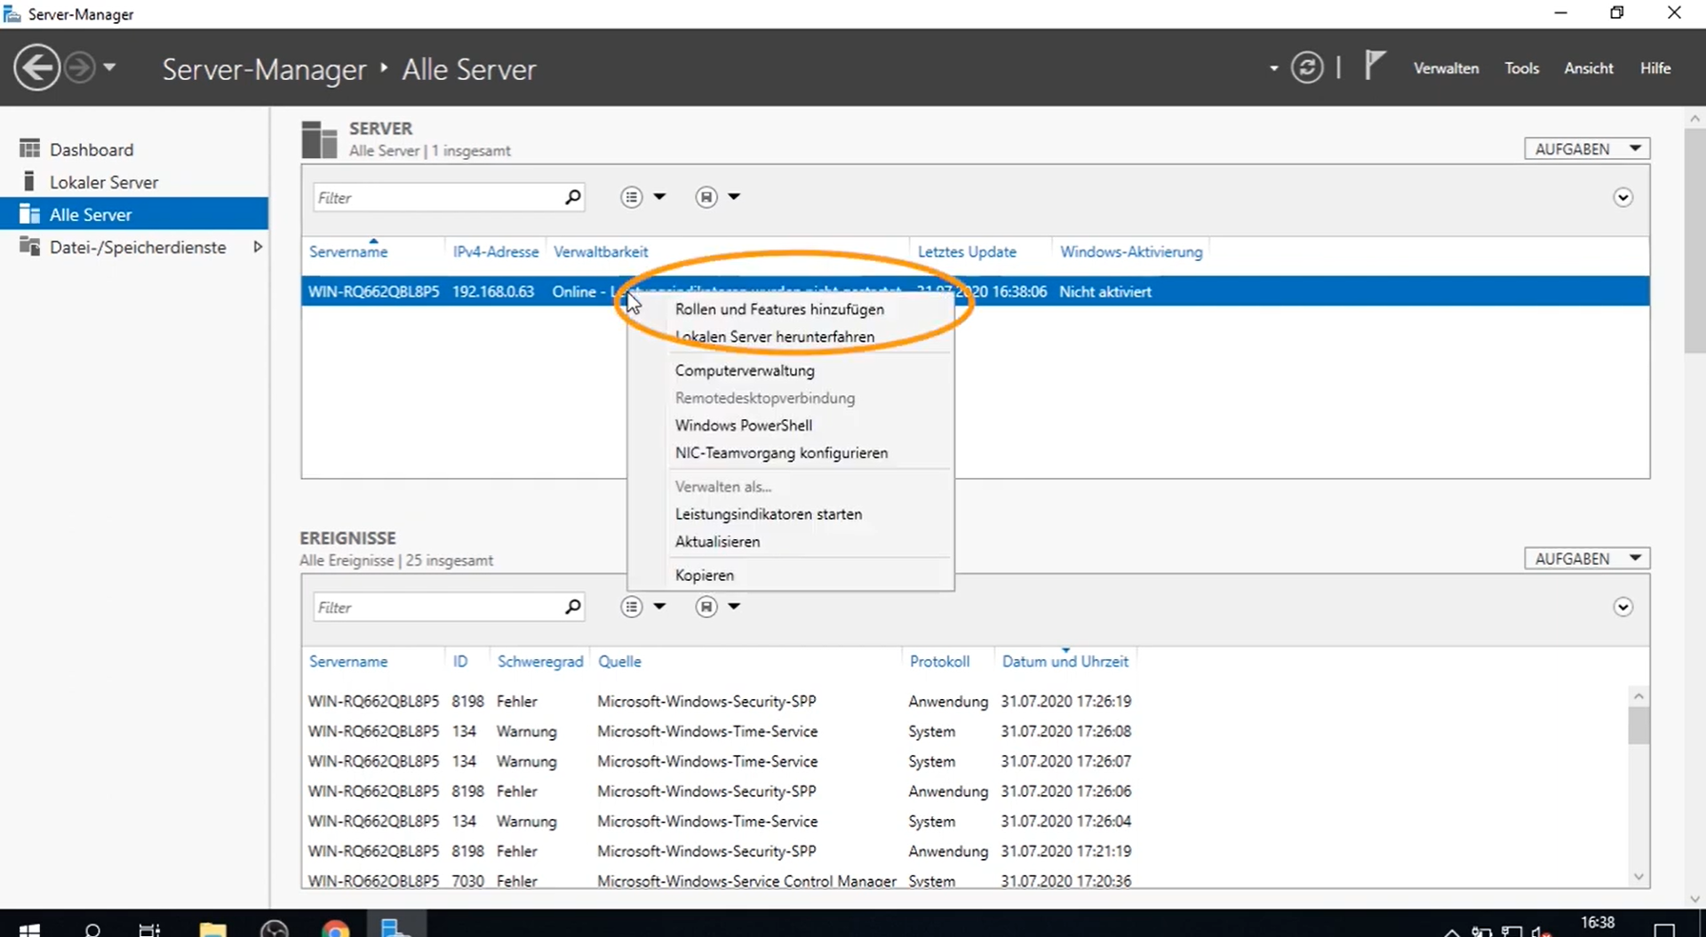Viewport: 1706px width, 937px height.
Task: Click the back navigation arrow
Action: click(x=37, y=68)
